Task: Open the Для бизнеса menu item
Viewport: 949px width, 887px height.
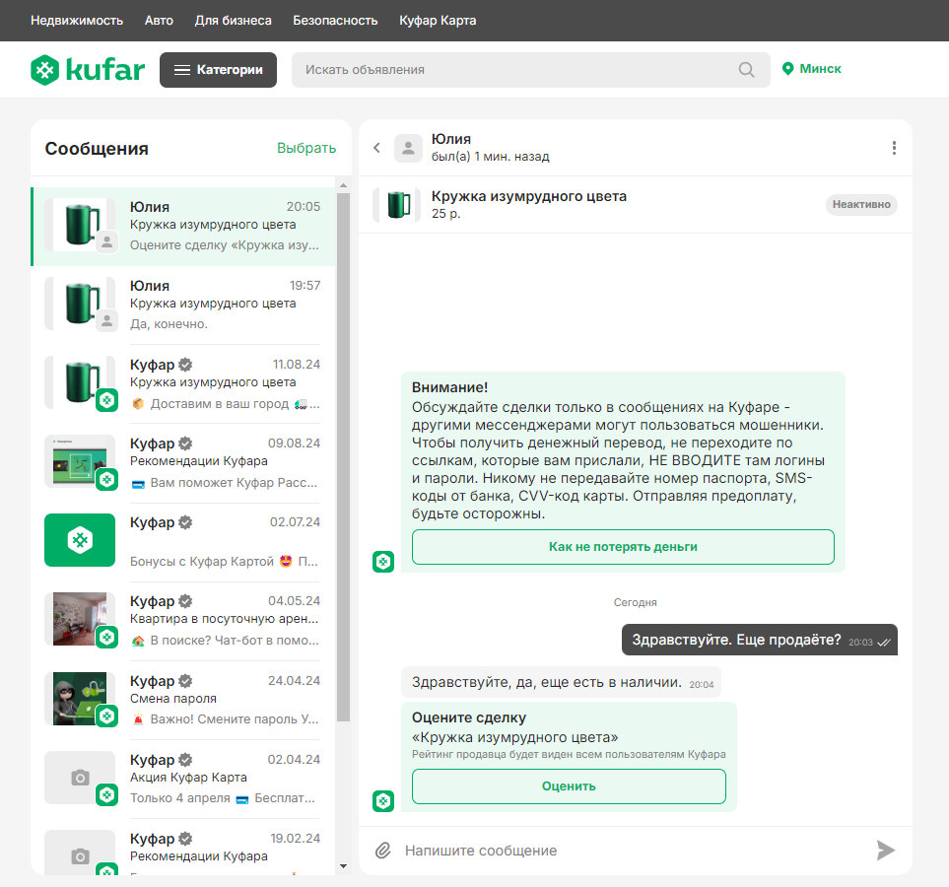Action: [x=233, y=21]
